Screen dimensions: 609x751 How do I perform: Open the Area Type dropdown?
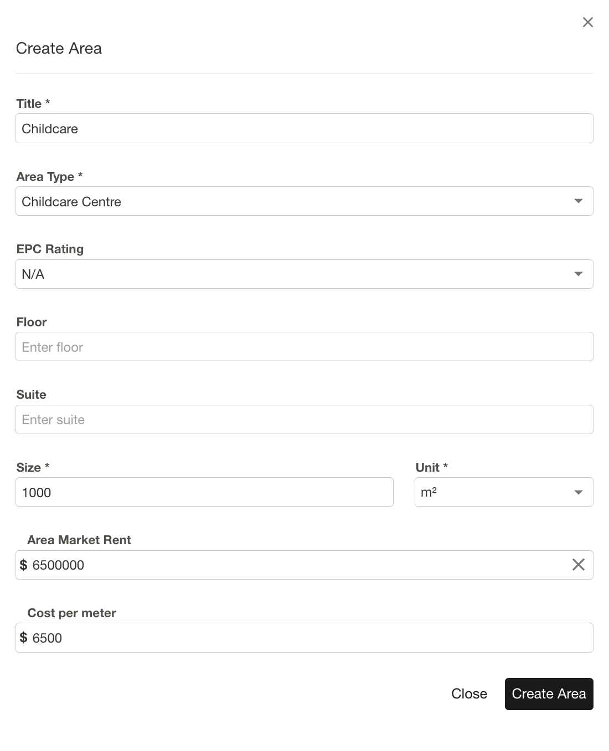pos(304,201)
